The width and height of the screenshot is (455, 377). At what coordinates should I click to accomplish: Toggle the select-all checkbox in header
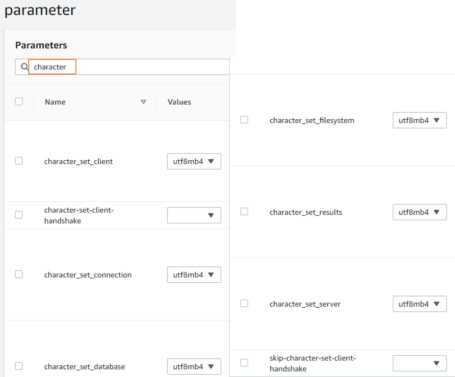click(19, 101)
